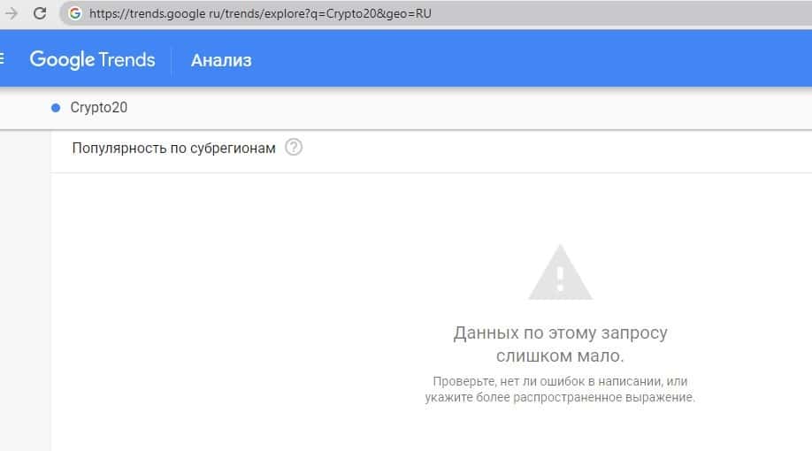Click the укажите более распространенное выражение line
The width and height of the screenshot is (812, 451).
[x=560, y=397]
